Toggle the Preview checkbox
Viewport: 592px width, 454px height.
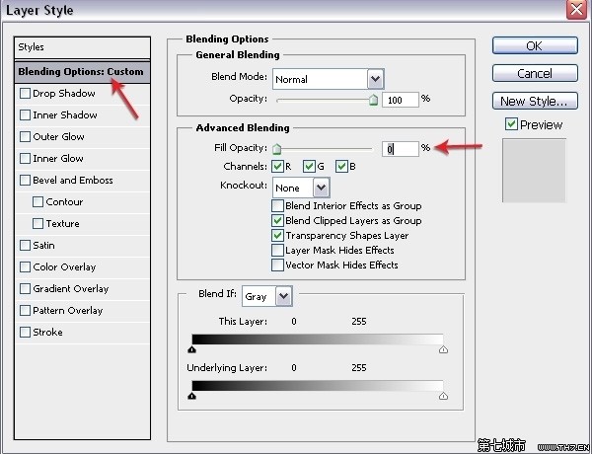click(x=510, y=124)
